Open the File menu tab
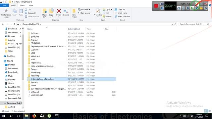 pyautogui.click(x=4, y=5)
